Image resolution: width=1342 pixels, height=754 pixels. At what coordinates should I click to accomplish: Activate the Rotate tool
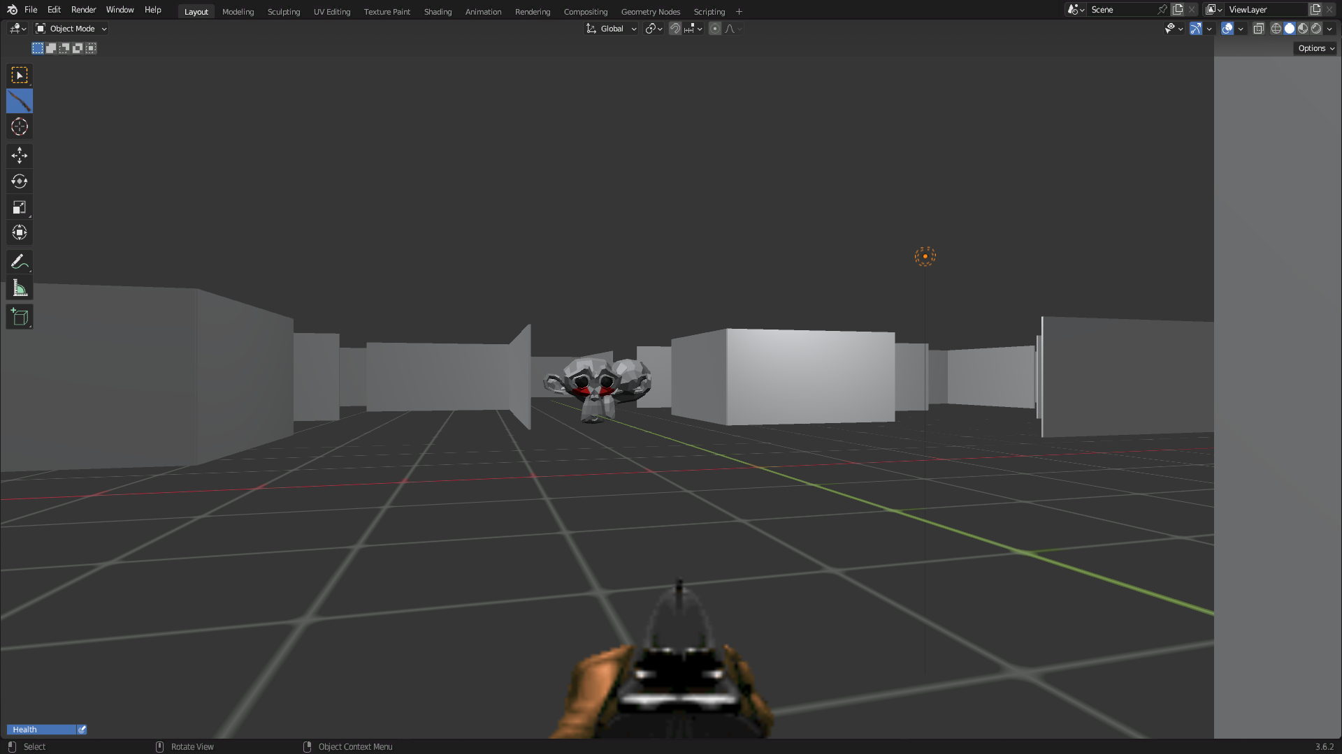click(x=20, y=182)
